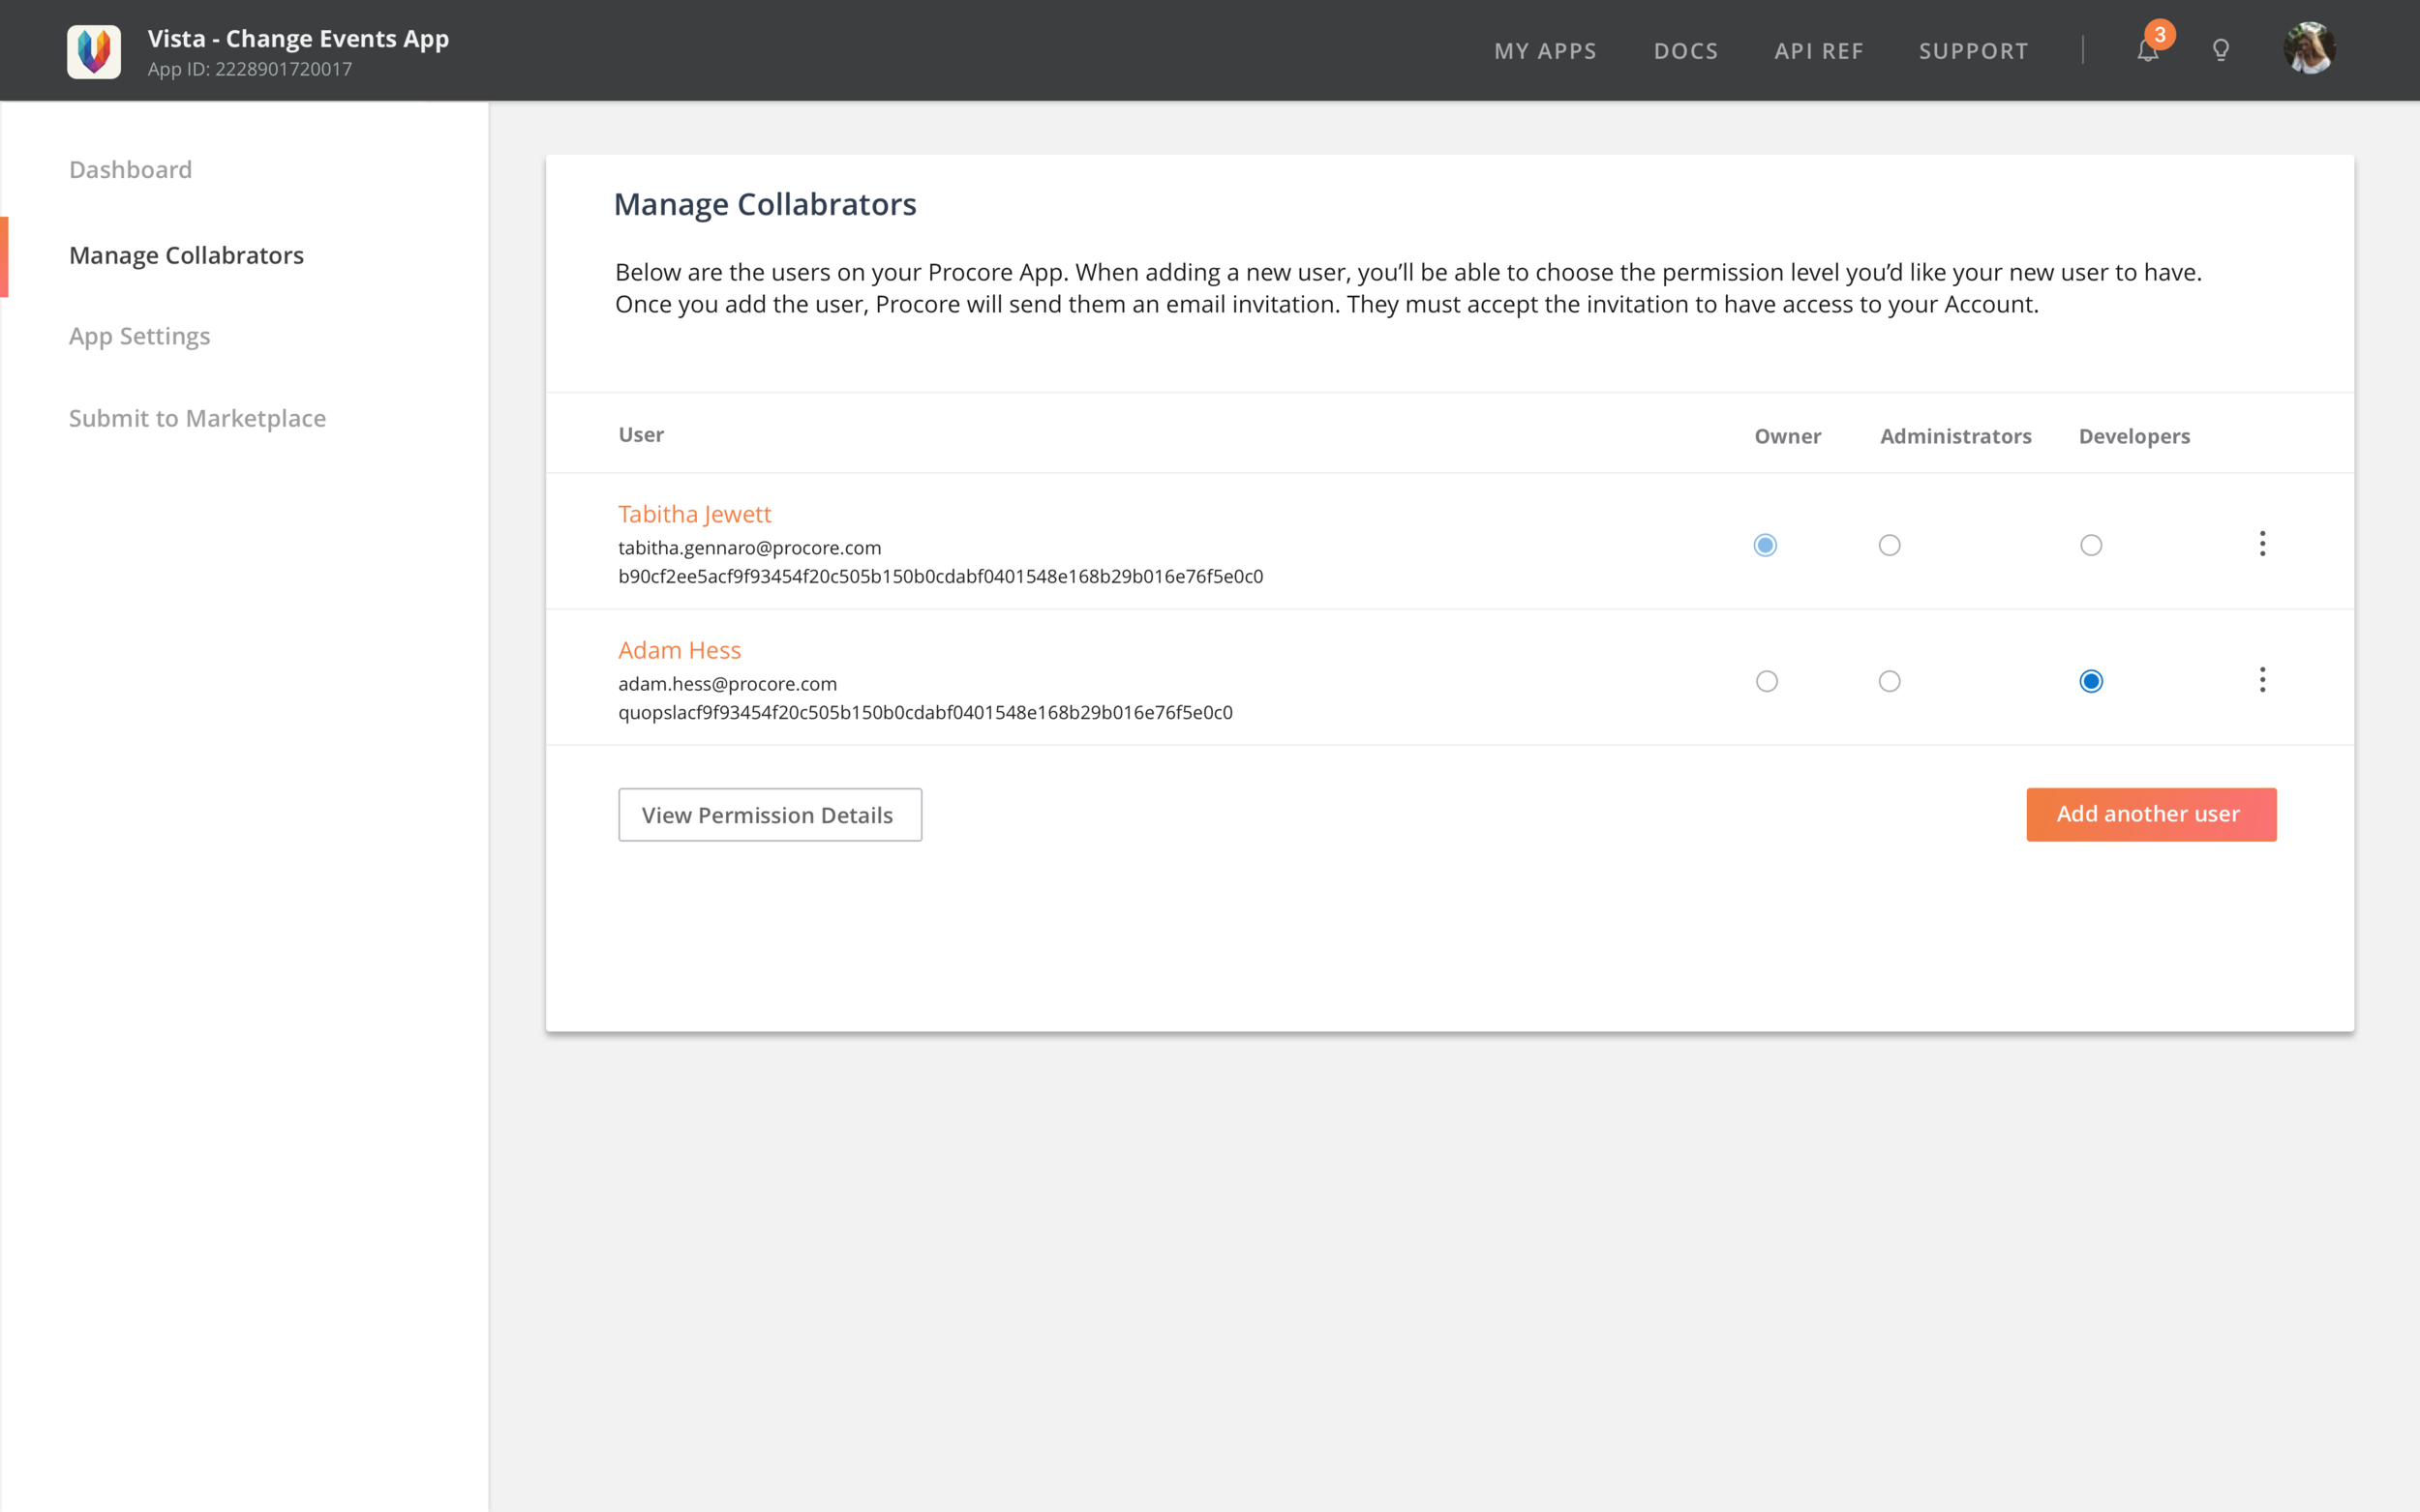Open App Settings in sidebar
Screen dimensions: 2420x1512
tap(139, 337)
